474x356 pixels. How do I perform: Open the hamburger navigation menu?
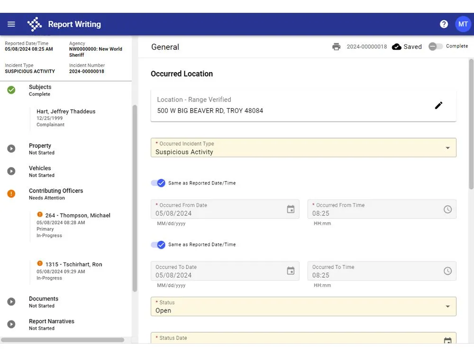[x=11, y=24]
